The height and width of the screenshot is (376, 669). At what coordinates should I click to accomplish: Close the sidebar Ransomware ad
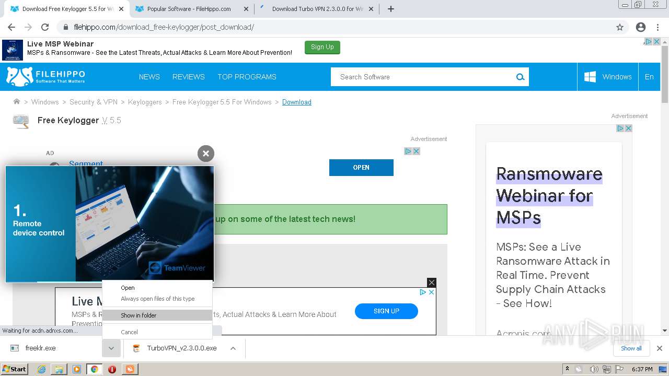(628, 128)
